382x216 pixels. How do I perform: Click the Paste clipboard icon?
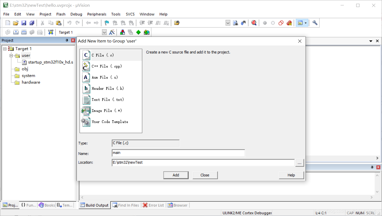click(x=59, y=23)
